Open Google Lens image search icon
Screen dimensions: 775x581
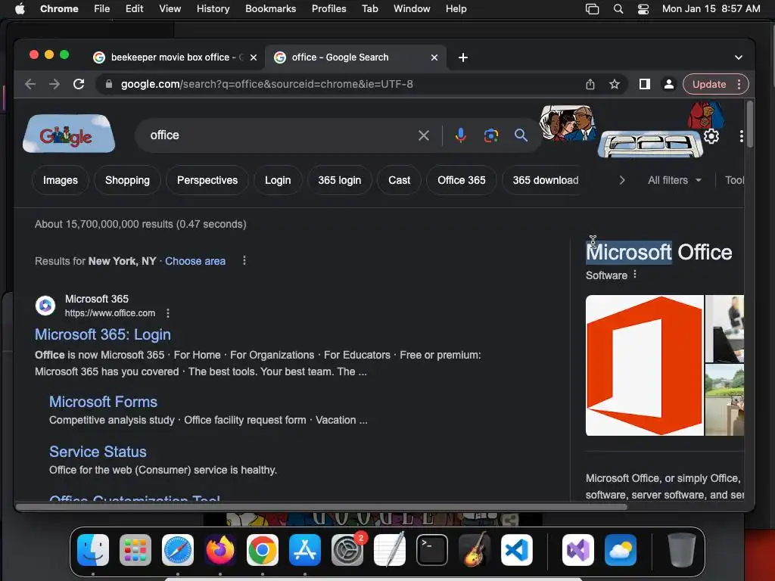pos(490,135)
